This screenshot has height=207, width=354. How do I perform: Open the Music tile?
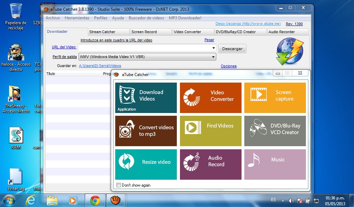pyautogui.click(x=275, y=164)
